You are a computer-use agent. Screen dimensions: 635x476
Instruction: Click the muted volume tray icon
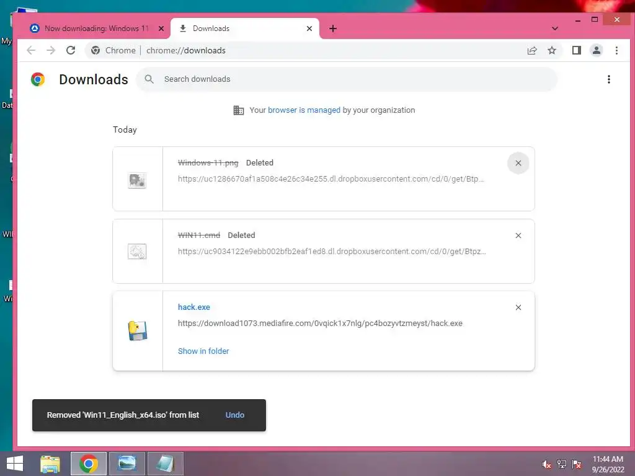pos(546,464)
